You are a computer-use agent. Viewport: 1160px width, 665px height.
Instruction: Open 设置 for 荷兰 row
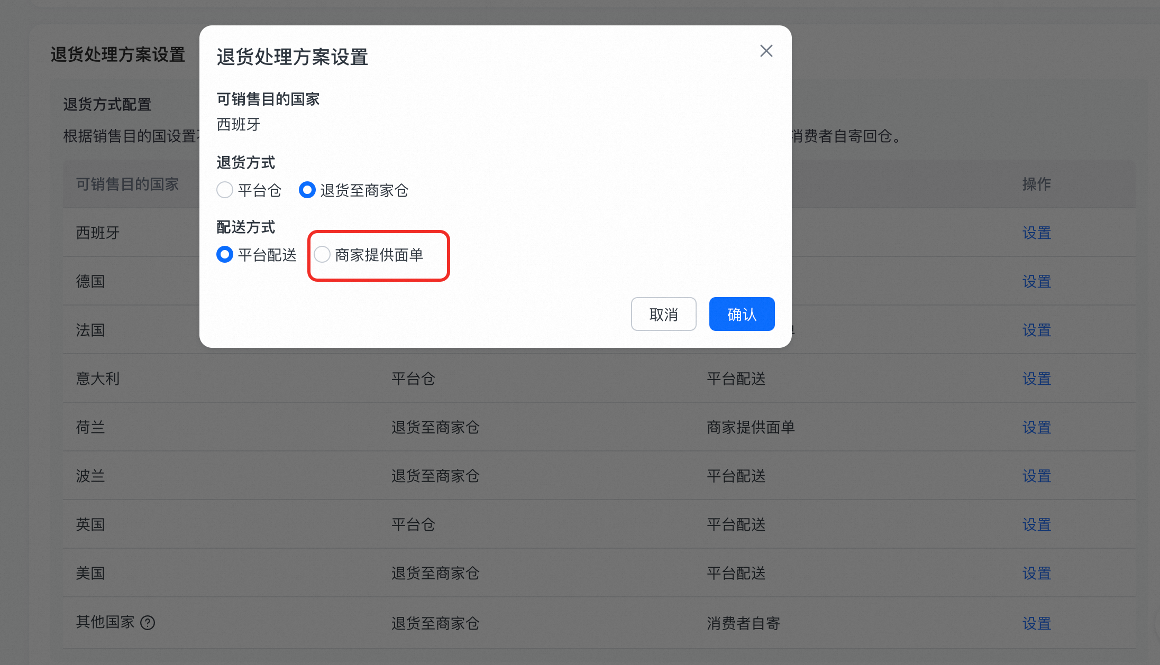1036,427
